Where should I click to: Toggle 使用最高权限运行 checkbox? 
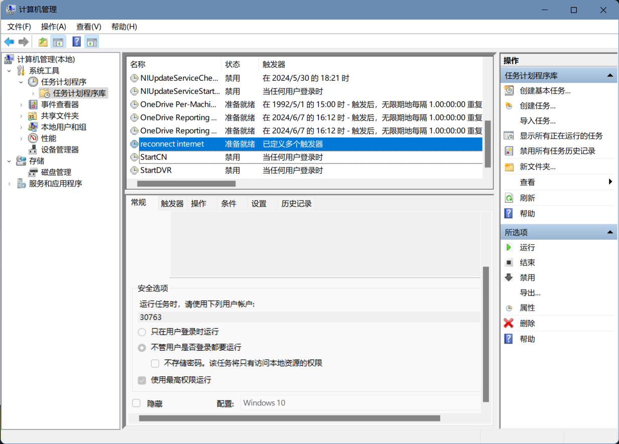point(142,380)
